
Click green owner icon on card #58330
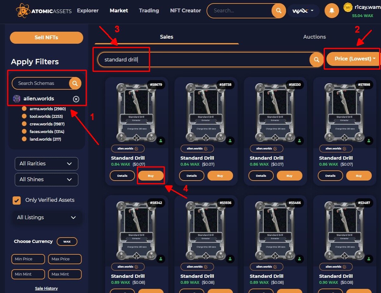point(299,140)
